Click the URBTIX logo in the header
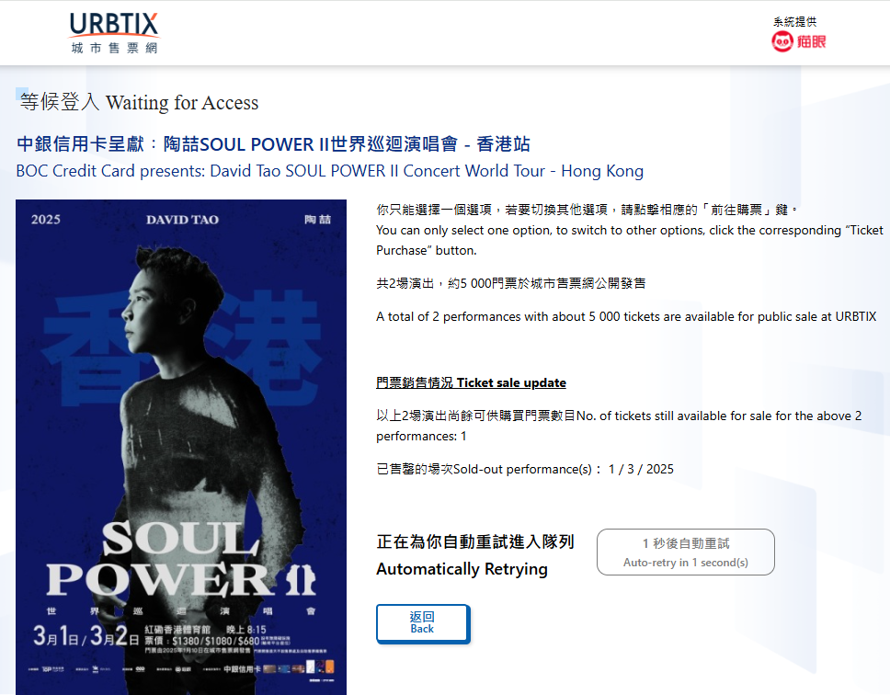890x695 pixels. [113, 33]
